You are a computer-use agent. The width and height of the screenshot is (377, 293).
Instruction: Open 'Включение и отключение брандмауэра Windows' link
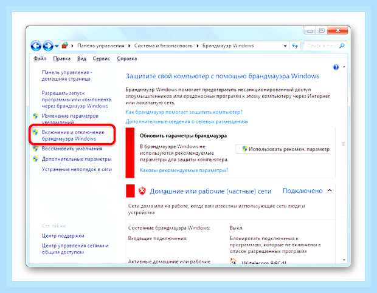point(73,135)
